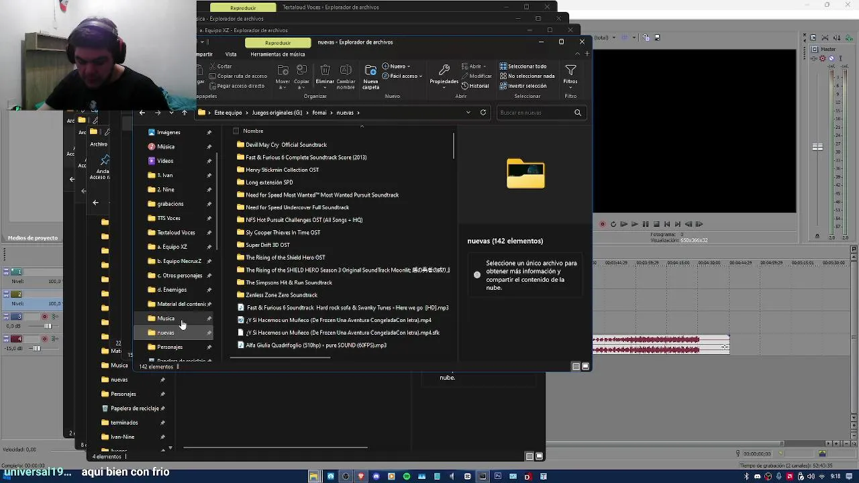The width and height of the screenshot is (859, 483).
Task: Click the record button in preview
Action: pos(602,224)
